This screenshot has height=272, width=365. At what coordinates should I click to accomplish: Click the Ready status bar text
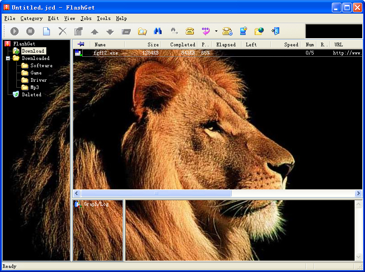10,266
